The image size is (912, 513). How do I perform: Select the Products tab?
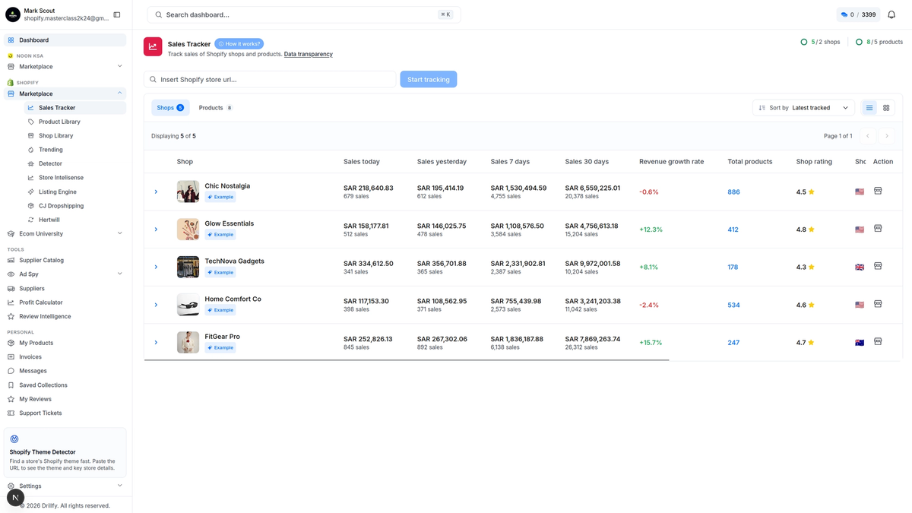pos(215,108)
